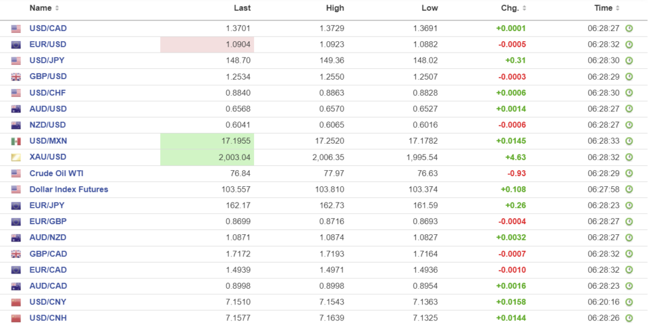Viewport: 649px width, 326px height.
Task: Open the EUR/GBP currency pair
Action: click(x=48, y=222)
